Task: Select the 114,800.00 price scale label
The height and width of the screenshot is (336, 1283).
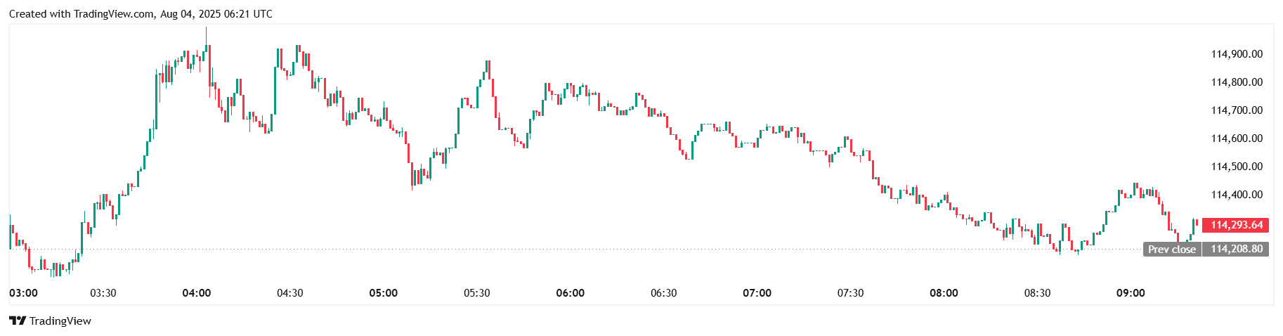Action: (x=1237, y=82)
